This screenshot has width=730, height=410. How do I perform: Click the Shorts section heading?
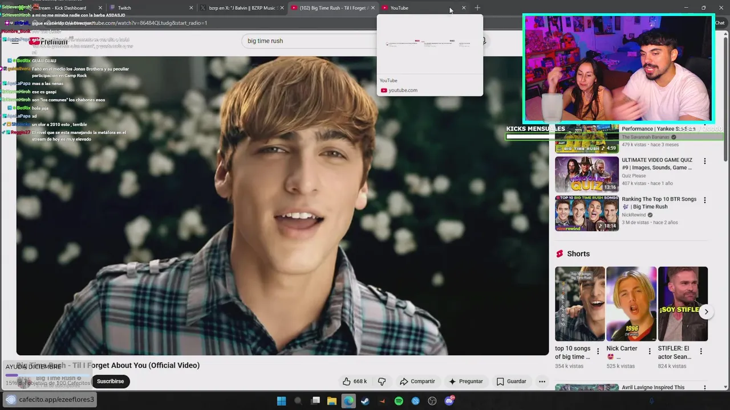[x=578, y=254]
